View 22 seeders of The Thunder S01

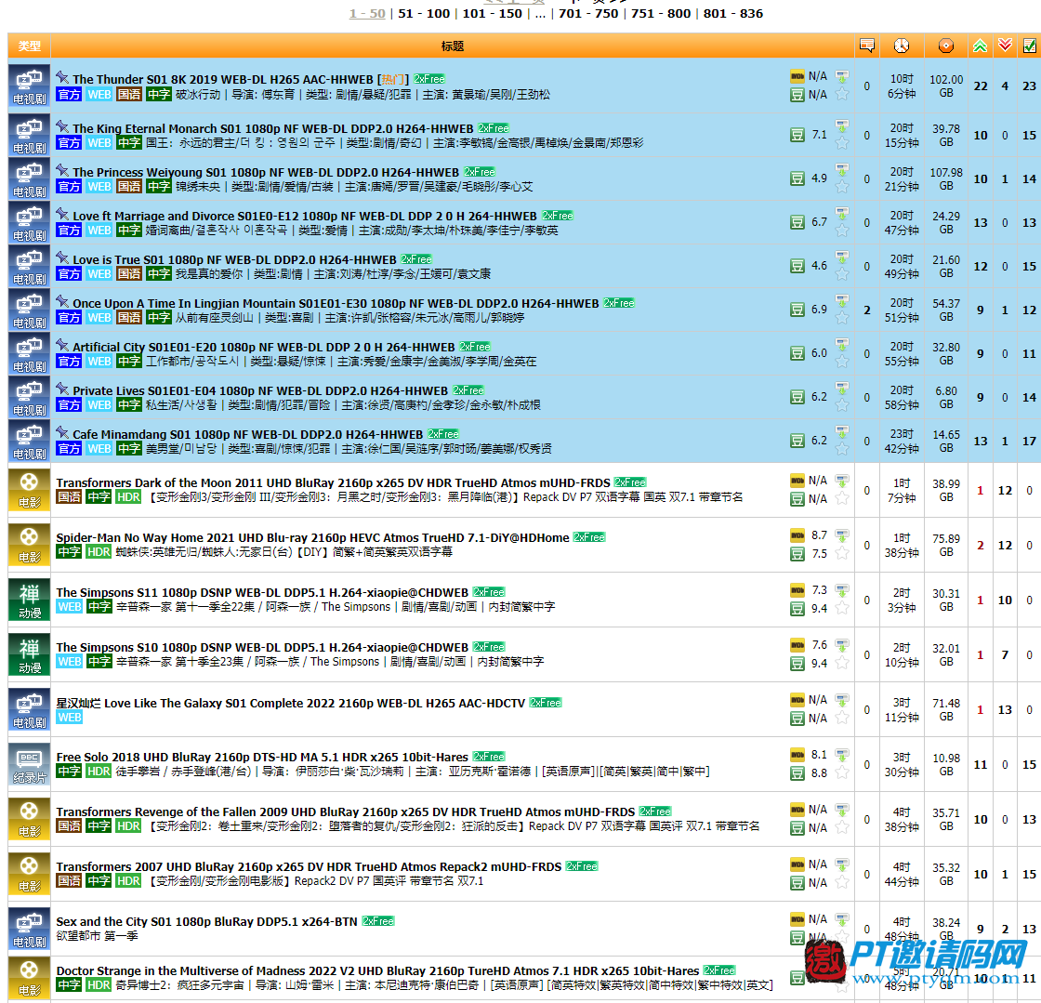click(x=981, y=86)
